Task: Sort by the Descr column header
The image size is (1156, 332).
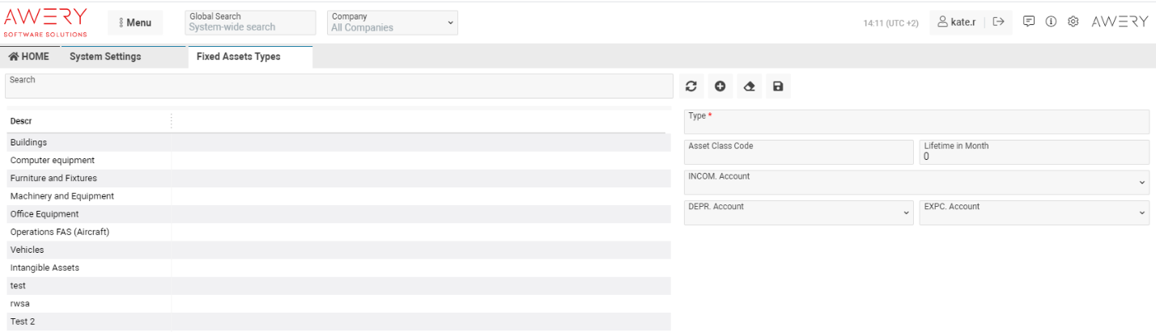Action: point(22,121)
